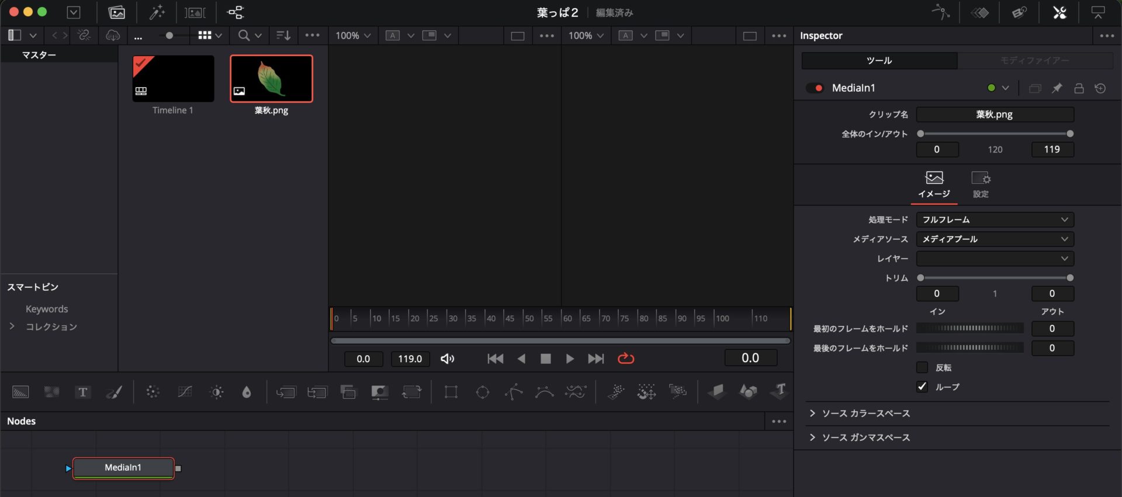
Task: Open the メディアソース dropdown
Action: [995, 239]
